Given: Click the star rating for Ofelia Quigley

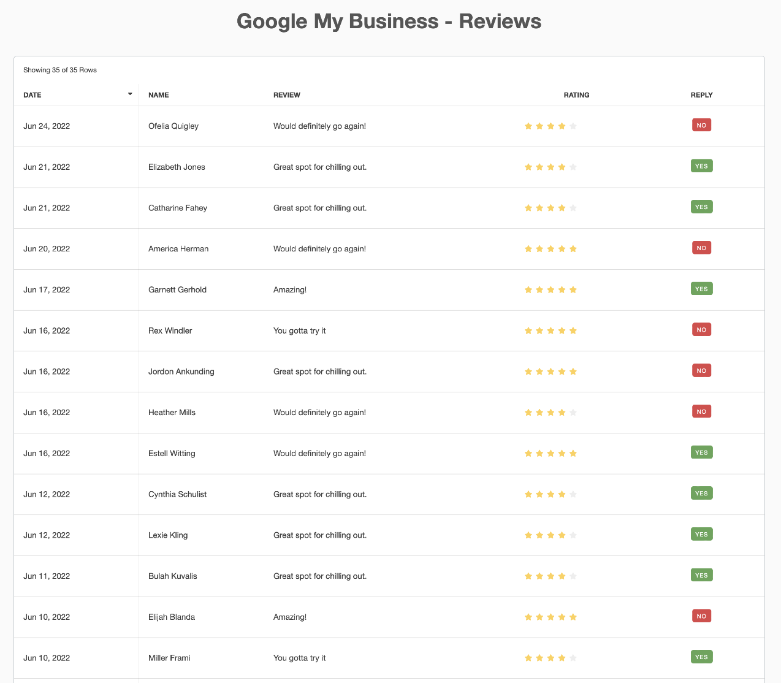Looking at the screenshot, I should 551,126.
